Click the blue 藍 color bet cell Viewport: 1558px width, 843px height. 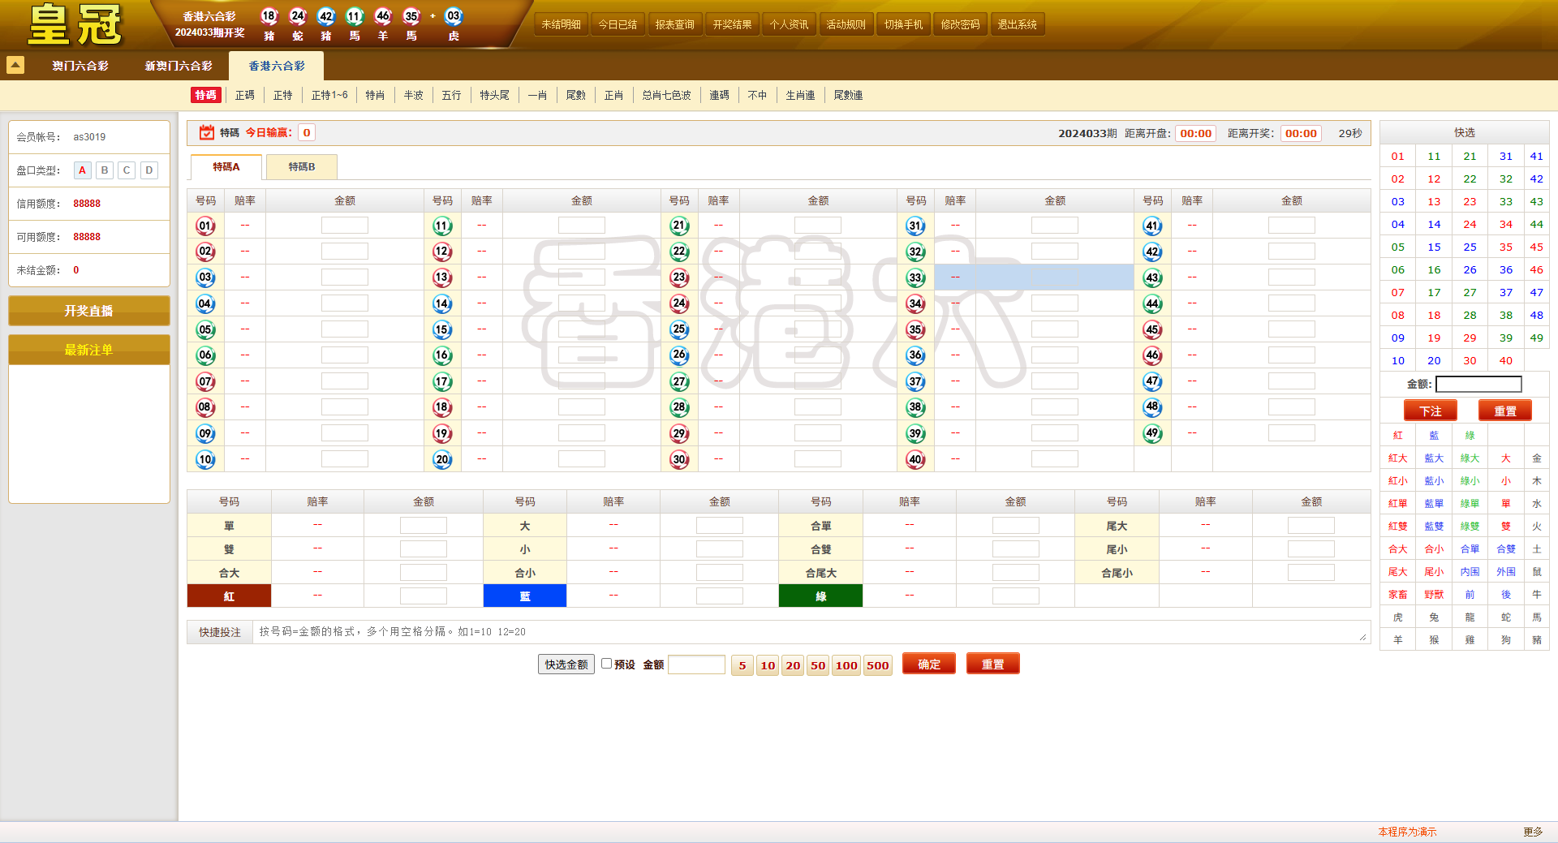[x=524, y=596]
